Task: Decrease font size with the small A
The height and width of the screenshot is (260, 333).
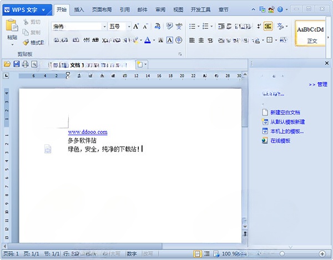Action: tap(145, 26)
